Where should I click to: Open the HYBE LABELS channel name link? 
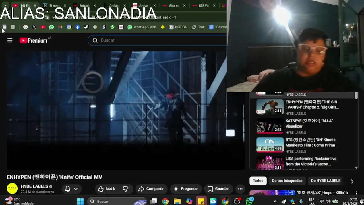[x=34, y=186]
